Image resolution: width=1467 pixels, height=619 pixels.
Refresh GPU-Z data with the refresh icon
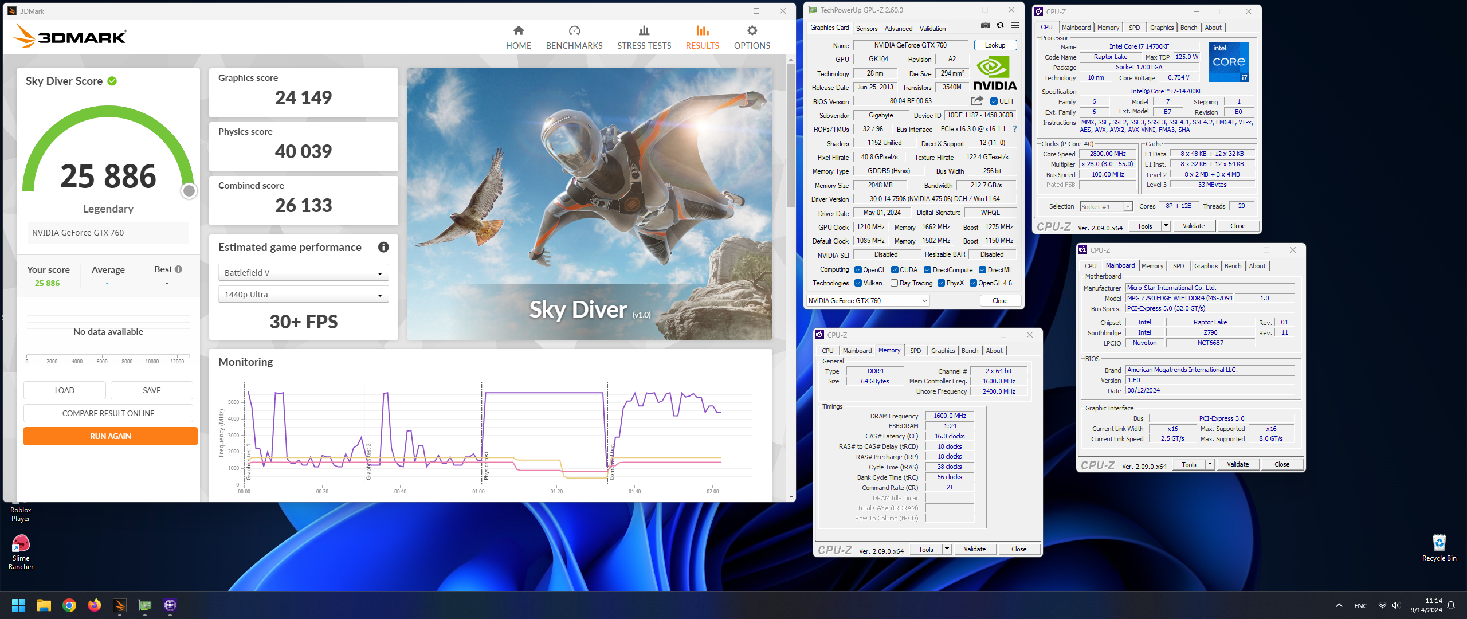tap(1000, 26)
